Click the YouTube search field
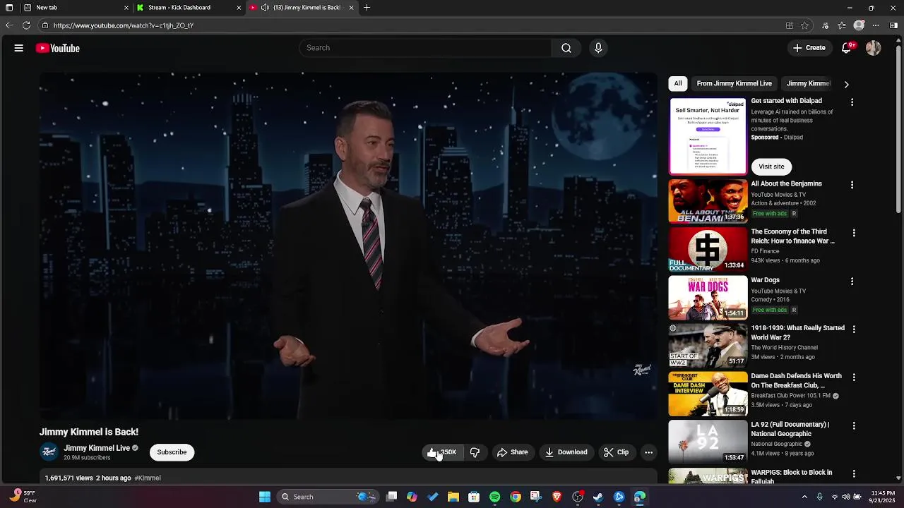This screenshot has height=508, width=904. (425, 48)
